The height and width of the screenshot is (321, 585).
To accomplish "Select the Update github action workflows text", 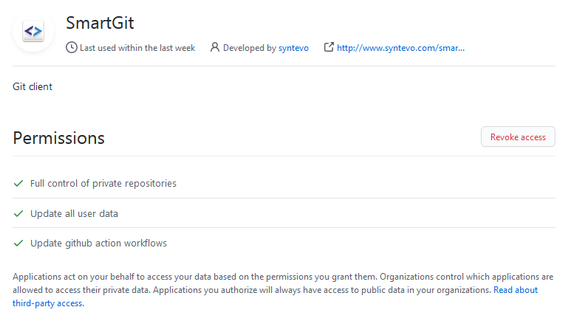I will 98,243.
